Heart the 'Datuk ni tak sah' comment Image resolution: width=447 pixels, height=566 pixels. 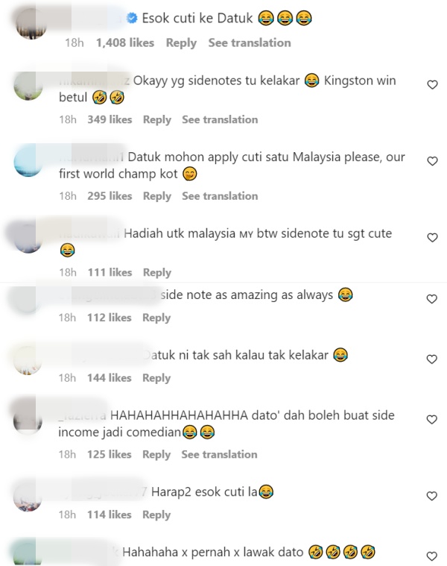pyautogui.click(x=432, y=359)
